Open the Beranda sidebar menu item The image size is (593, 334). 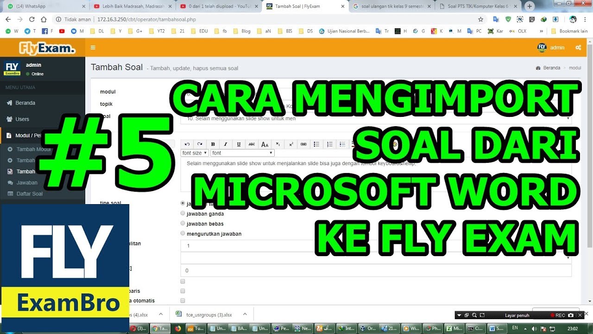[x=43, y=103]
